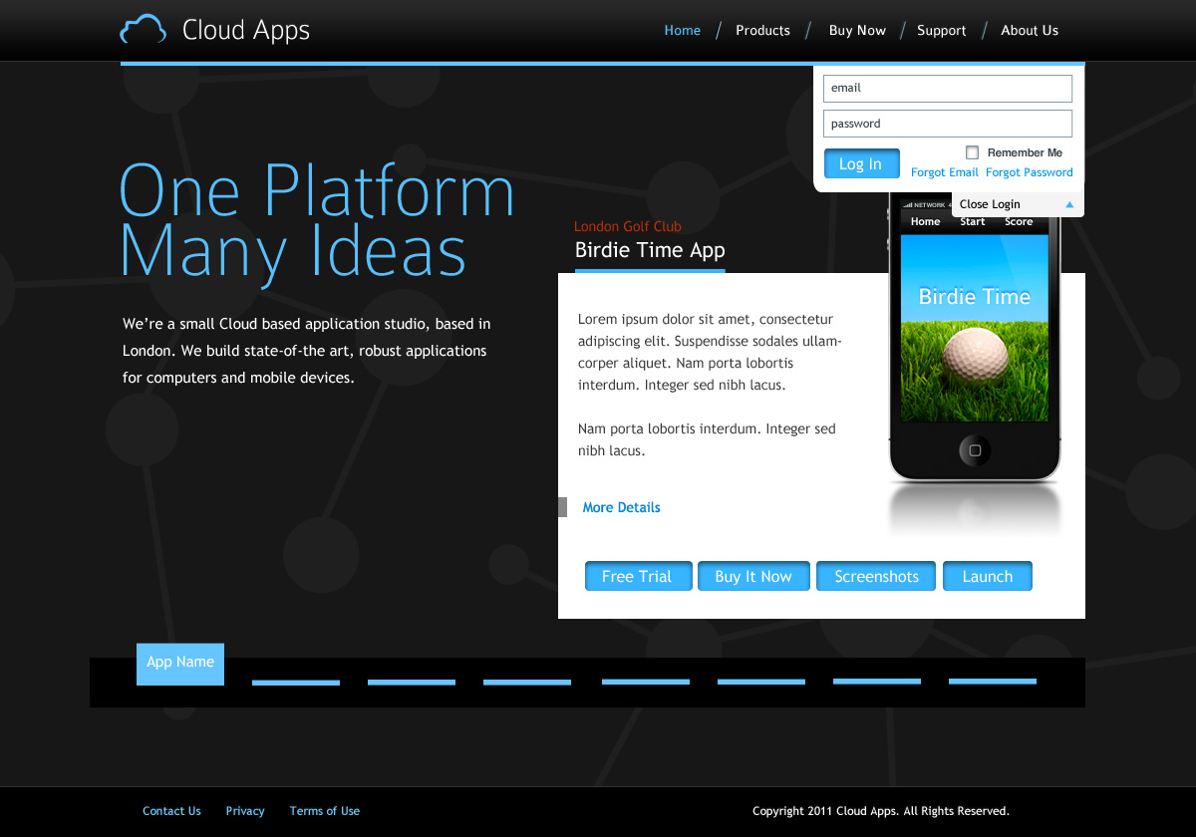
Task: Open the Privacy footer link
Action: 245,811
